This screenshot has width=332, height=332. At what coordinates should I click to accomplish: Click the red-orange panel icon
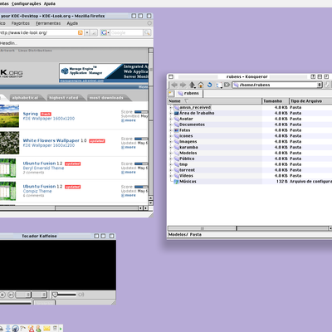point(31,329)
